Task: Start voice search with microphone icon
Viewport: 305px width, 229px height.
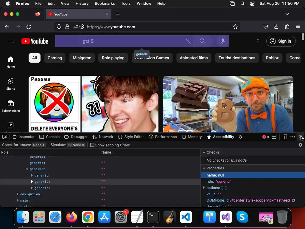Action: click(223, 41)
